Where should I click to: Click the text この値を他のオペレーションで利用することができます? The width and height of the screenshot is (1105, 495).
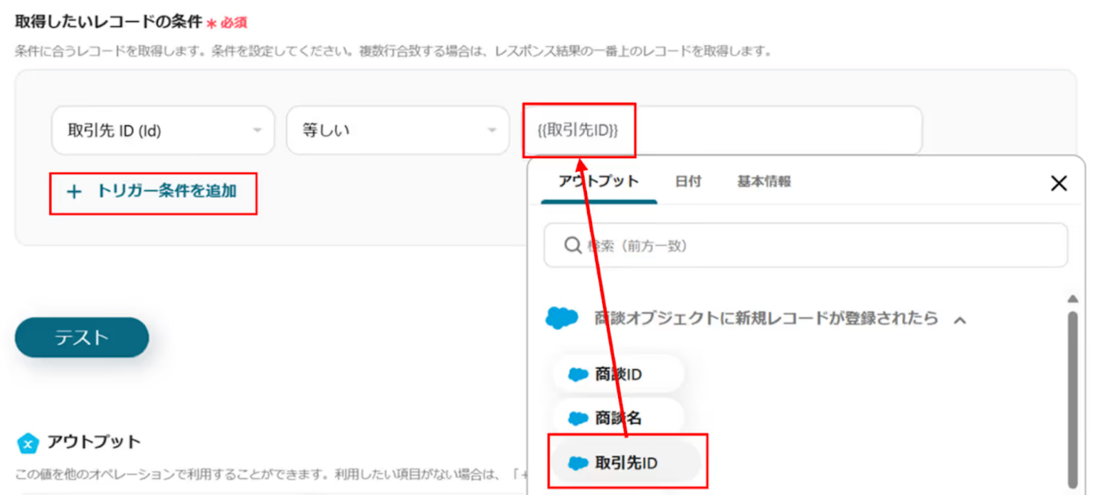coord(172,474)
